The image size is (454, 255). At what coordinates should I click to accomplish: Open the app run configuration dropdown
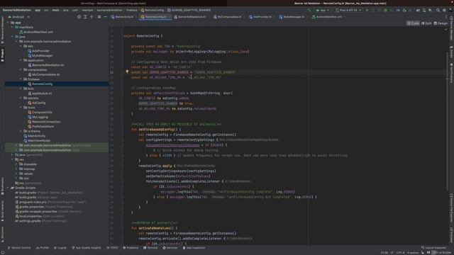click(322, 10)
